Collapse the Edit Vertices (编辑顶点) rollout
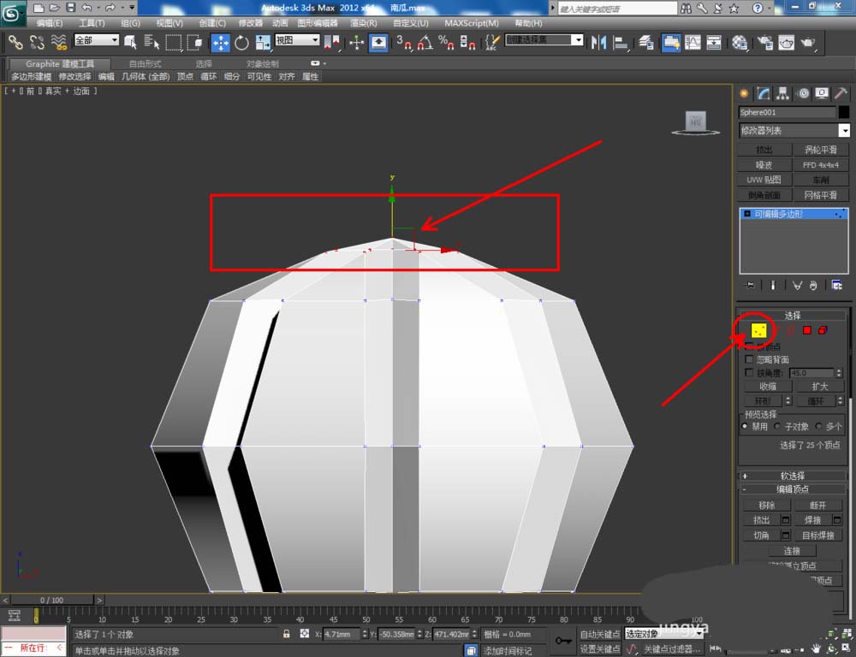The width and height of the screenshot is (856, 657). 792,489
